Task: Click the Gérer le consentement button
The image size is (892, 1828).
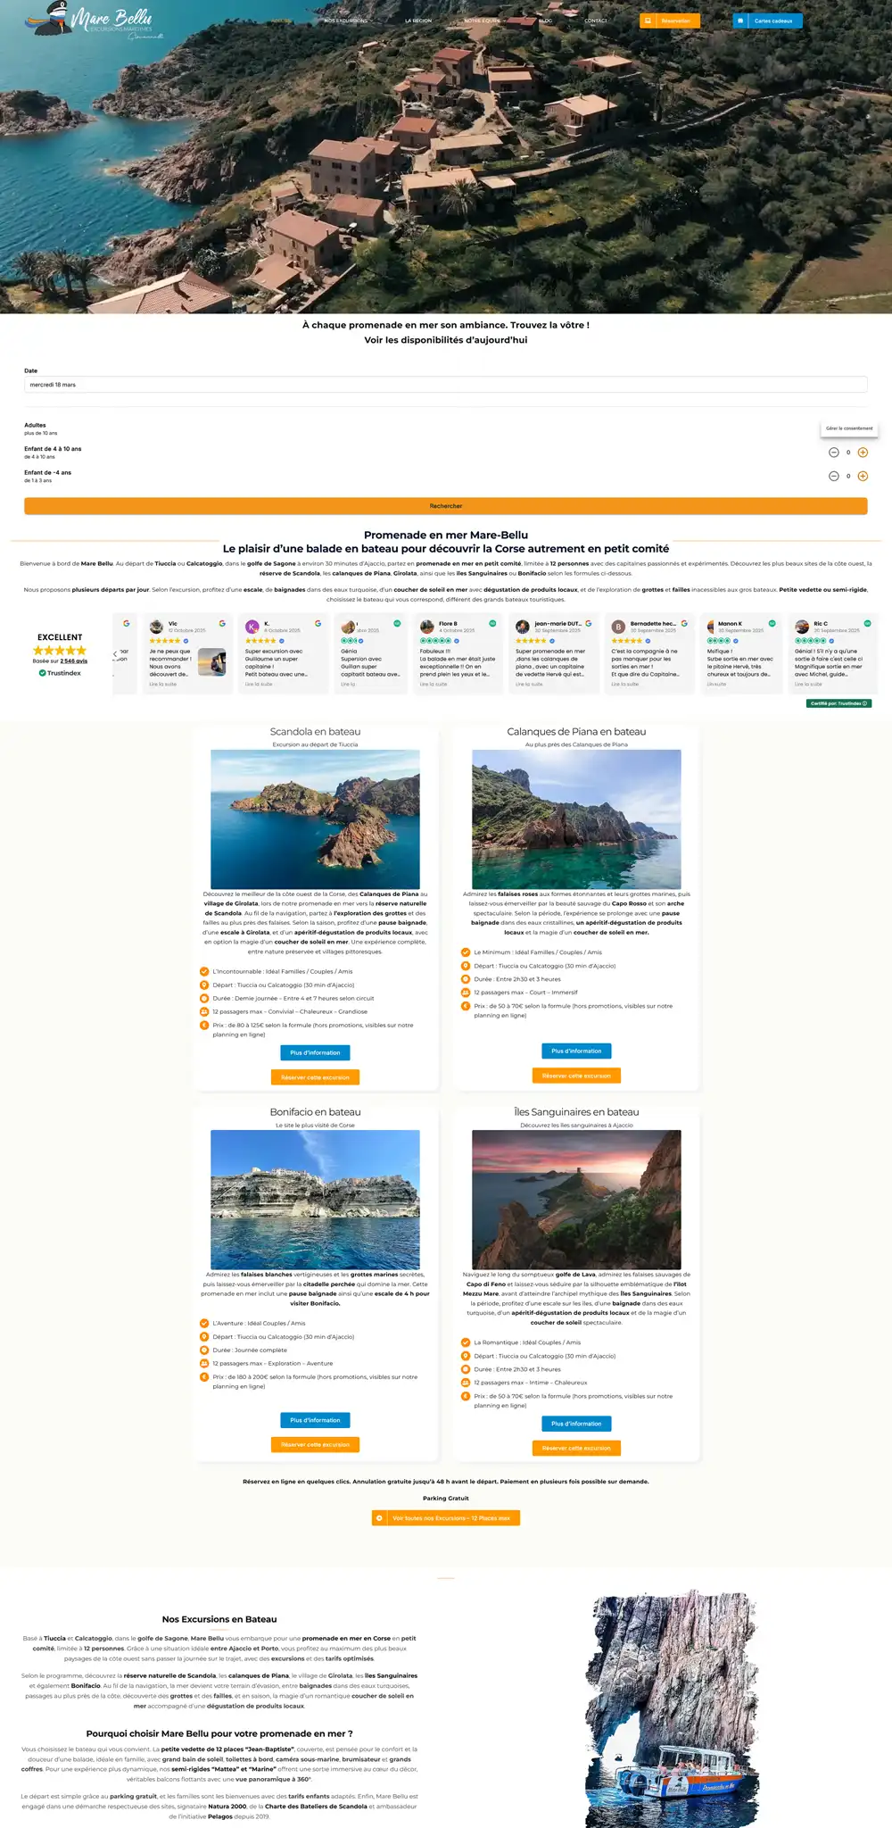Action: tap(849, 428)
